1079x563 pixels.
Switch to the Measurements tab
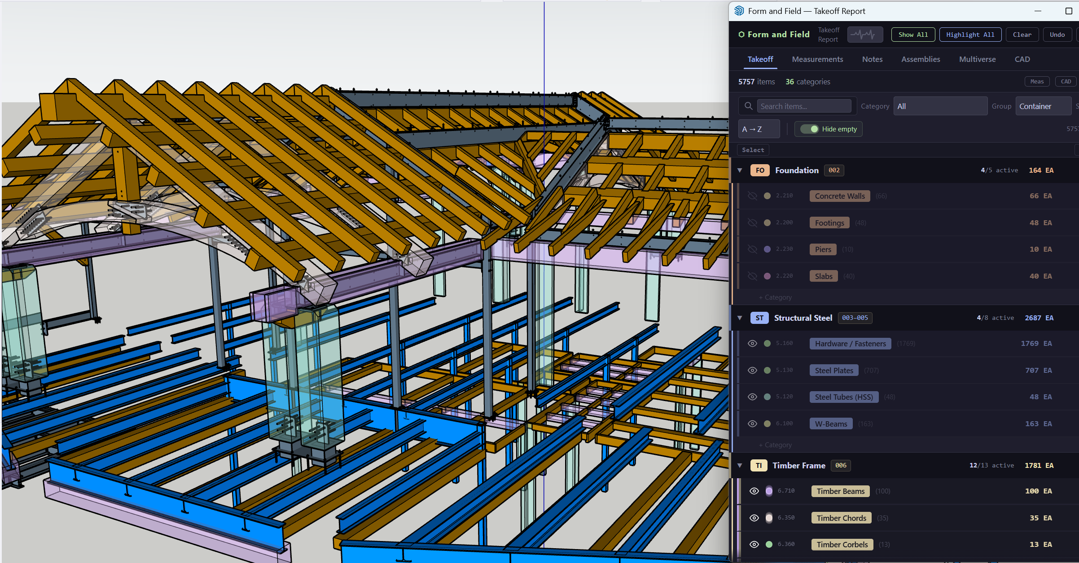[817, 59]
